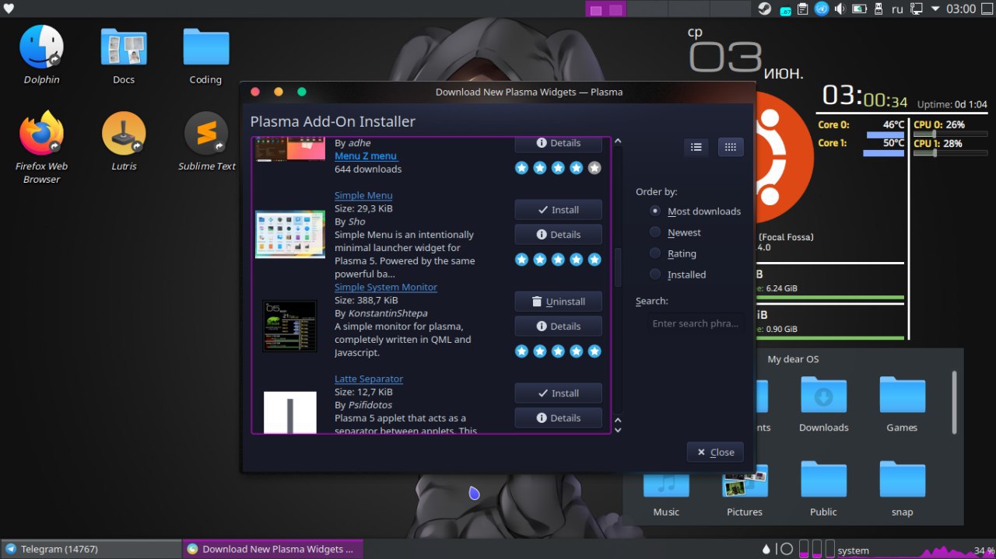Screen dimensions: 996x559
Task: Click the heart launcher icon in the top panel
Action: 9,9
